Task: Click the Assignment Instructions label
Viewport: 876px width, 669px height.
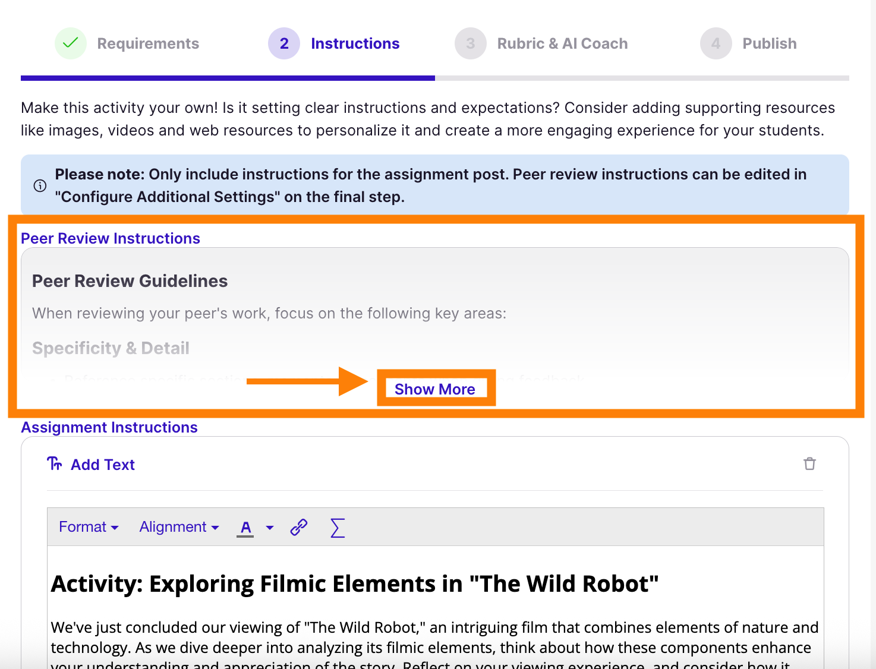Action: [109, 427]
